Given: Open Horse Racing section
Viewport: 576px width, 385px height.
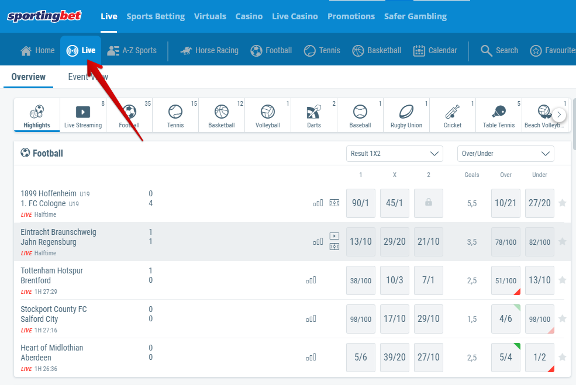Looking at the screenshot, I should coord(209,51).
